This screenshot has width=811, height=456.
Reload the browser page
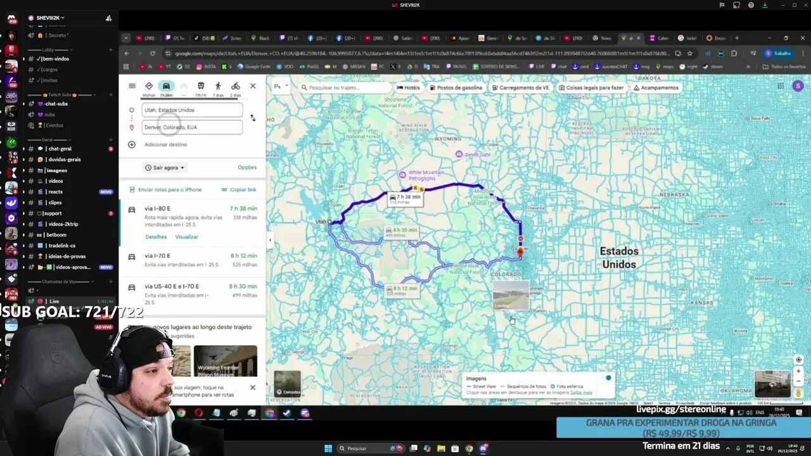click(x=153, y=54)
